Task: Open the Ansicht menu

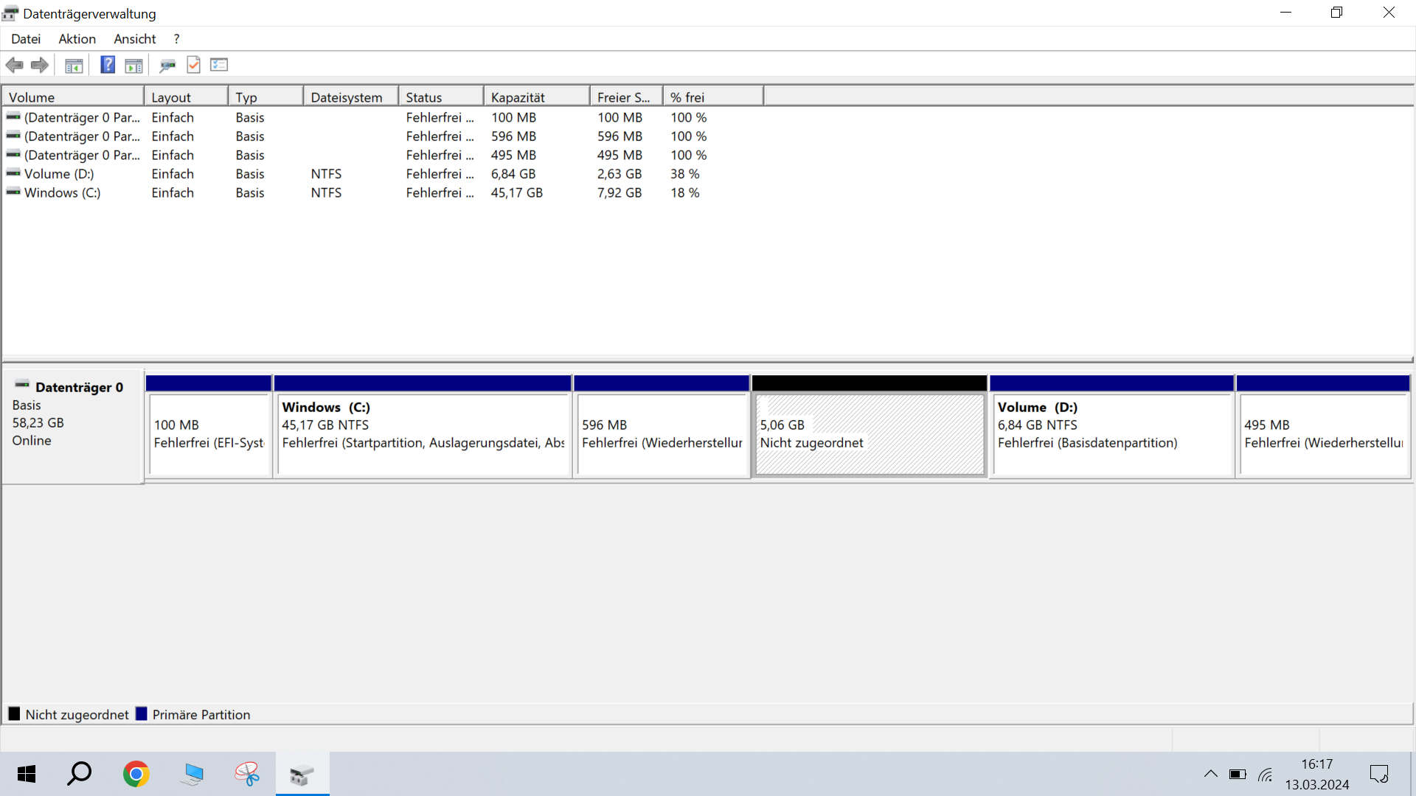Action: click(x=134, y=39)
